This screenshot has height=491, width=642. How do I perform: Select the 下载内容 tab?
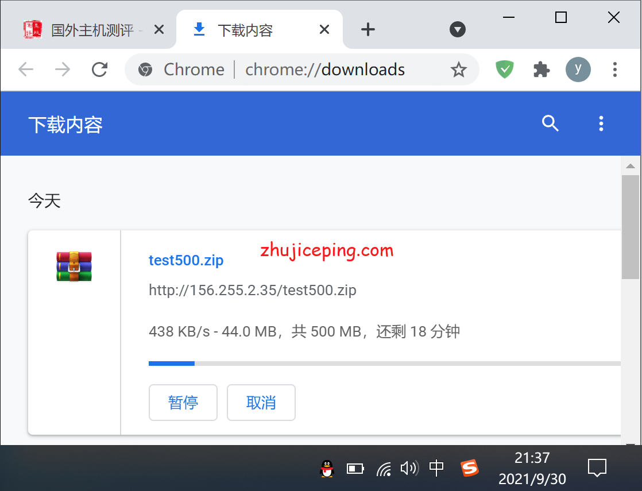click(x=259, y=29)
